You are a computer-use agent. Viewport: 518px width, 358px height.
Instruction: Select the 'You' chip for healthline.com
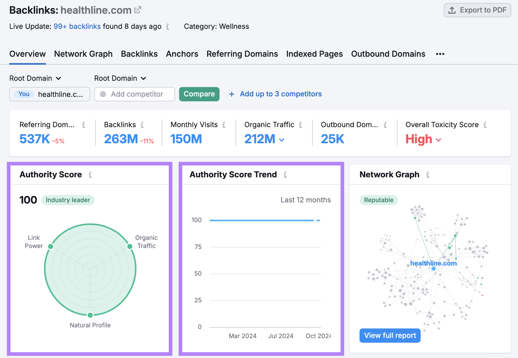tap(23, 94)
